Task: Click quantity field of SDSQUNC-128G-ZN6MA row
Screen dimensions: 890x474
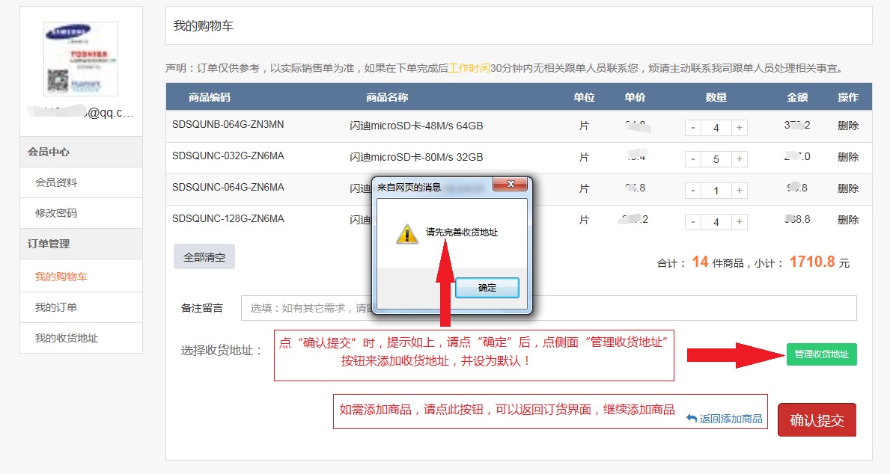Action: [x=716, y=222]
